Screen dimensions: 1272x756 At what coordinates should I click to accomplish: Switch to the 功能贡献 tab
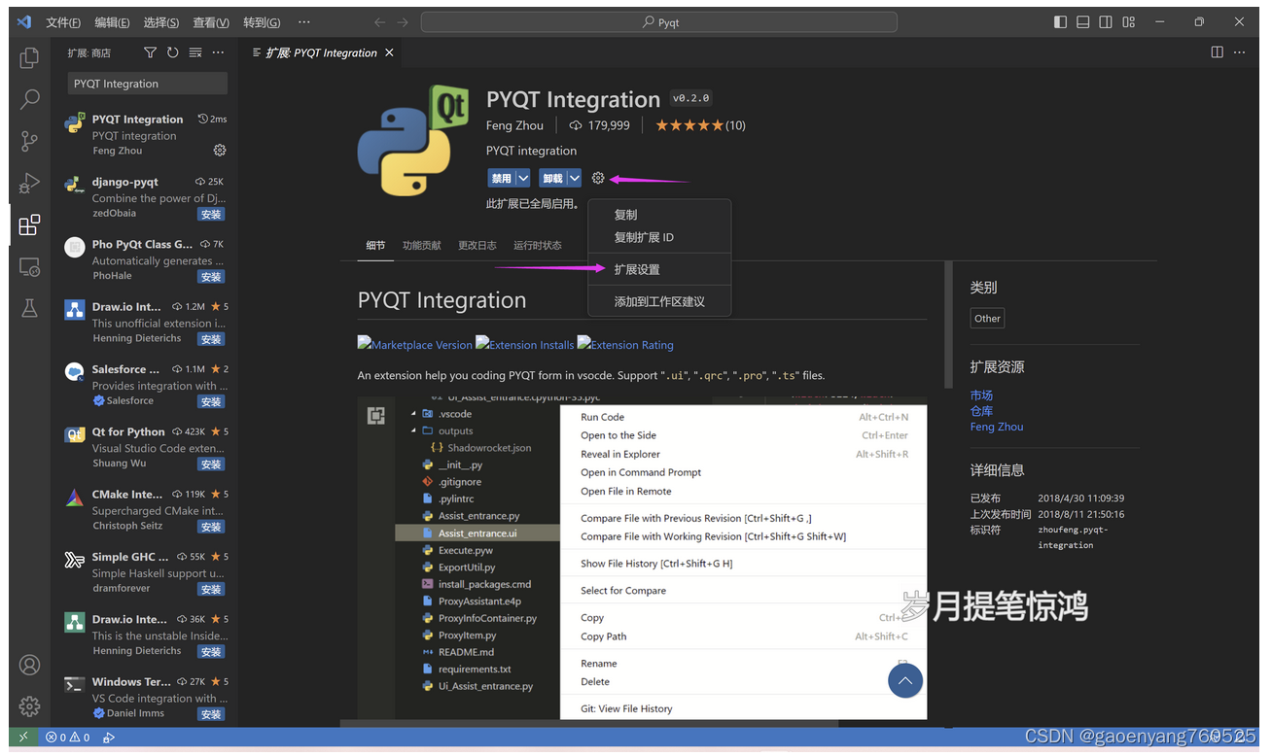coord(422,245)
